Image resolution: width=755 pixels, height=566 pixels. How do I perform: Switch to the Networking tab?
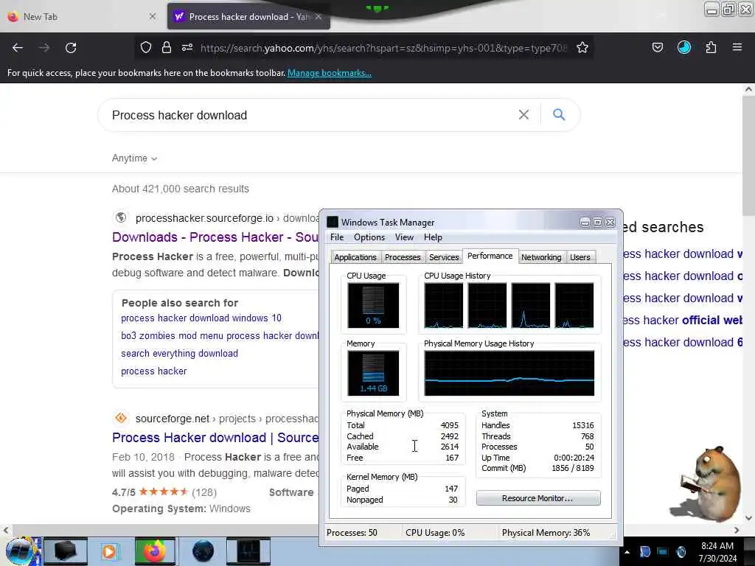tap(541, 257)
